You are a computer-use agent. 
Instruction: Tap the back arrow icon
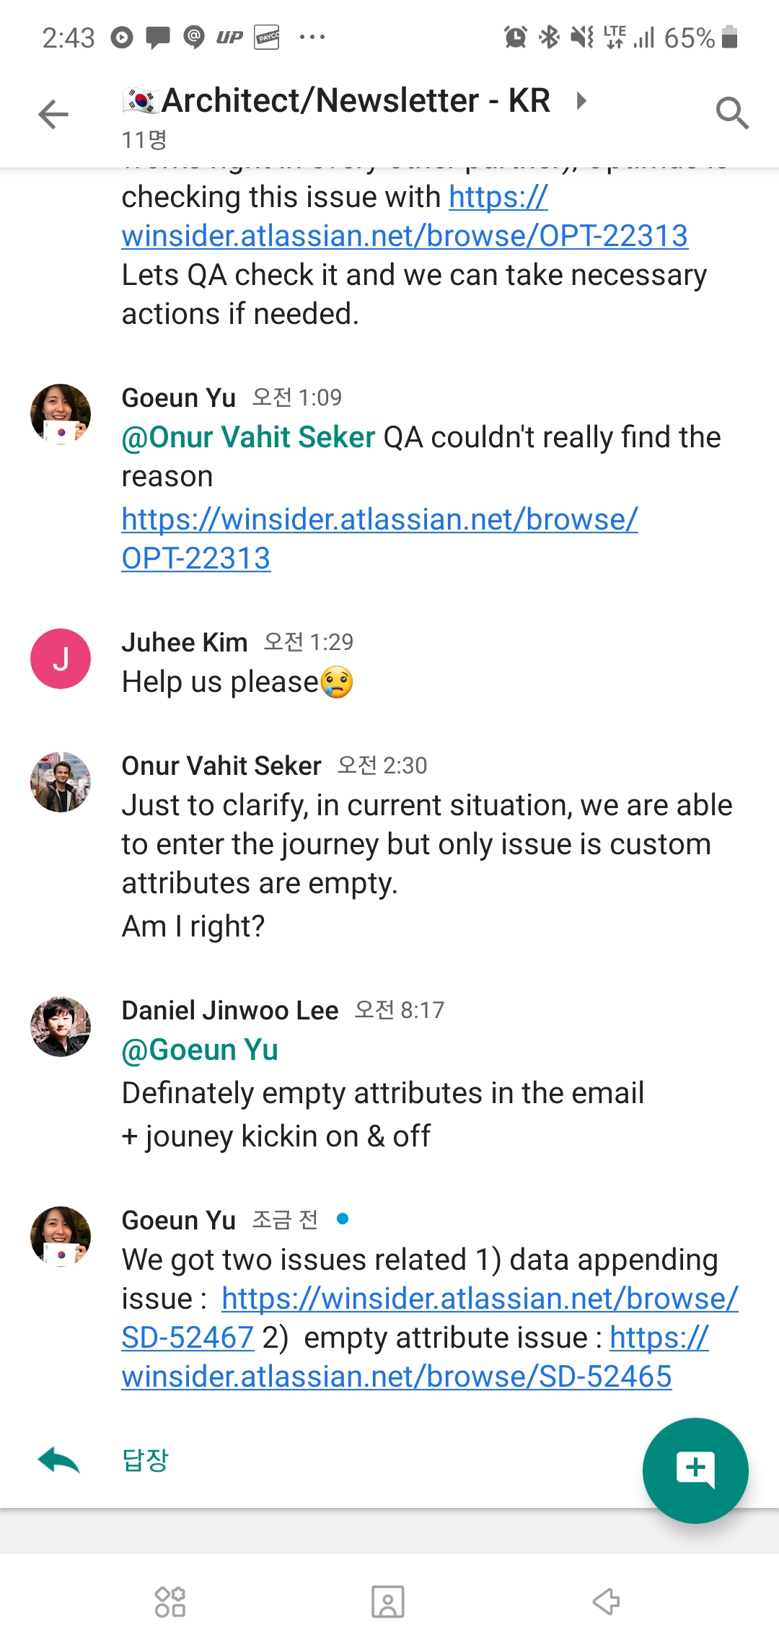pyautogui.click(x=53, y=114)
